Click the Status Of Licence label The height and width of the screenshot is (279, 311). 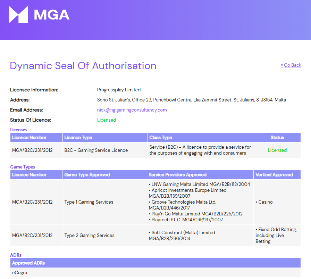31,120
